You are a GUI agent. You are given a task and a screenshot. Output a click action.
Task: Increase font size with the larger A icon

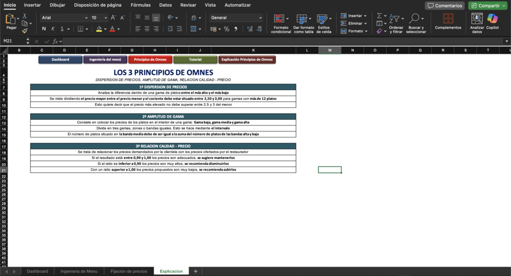coord(113,18)
